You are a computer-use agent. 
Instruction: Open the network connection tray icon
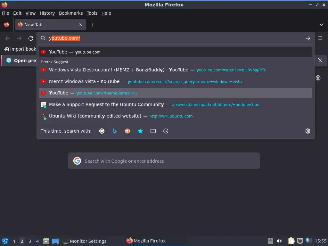300,241
